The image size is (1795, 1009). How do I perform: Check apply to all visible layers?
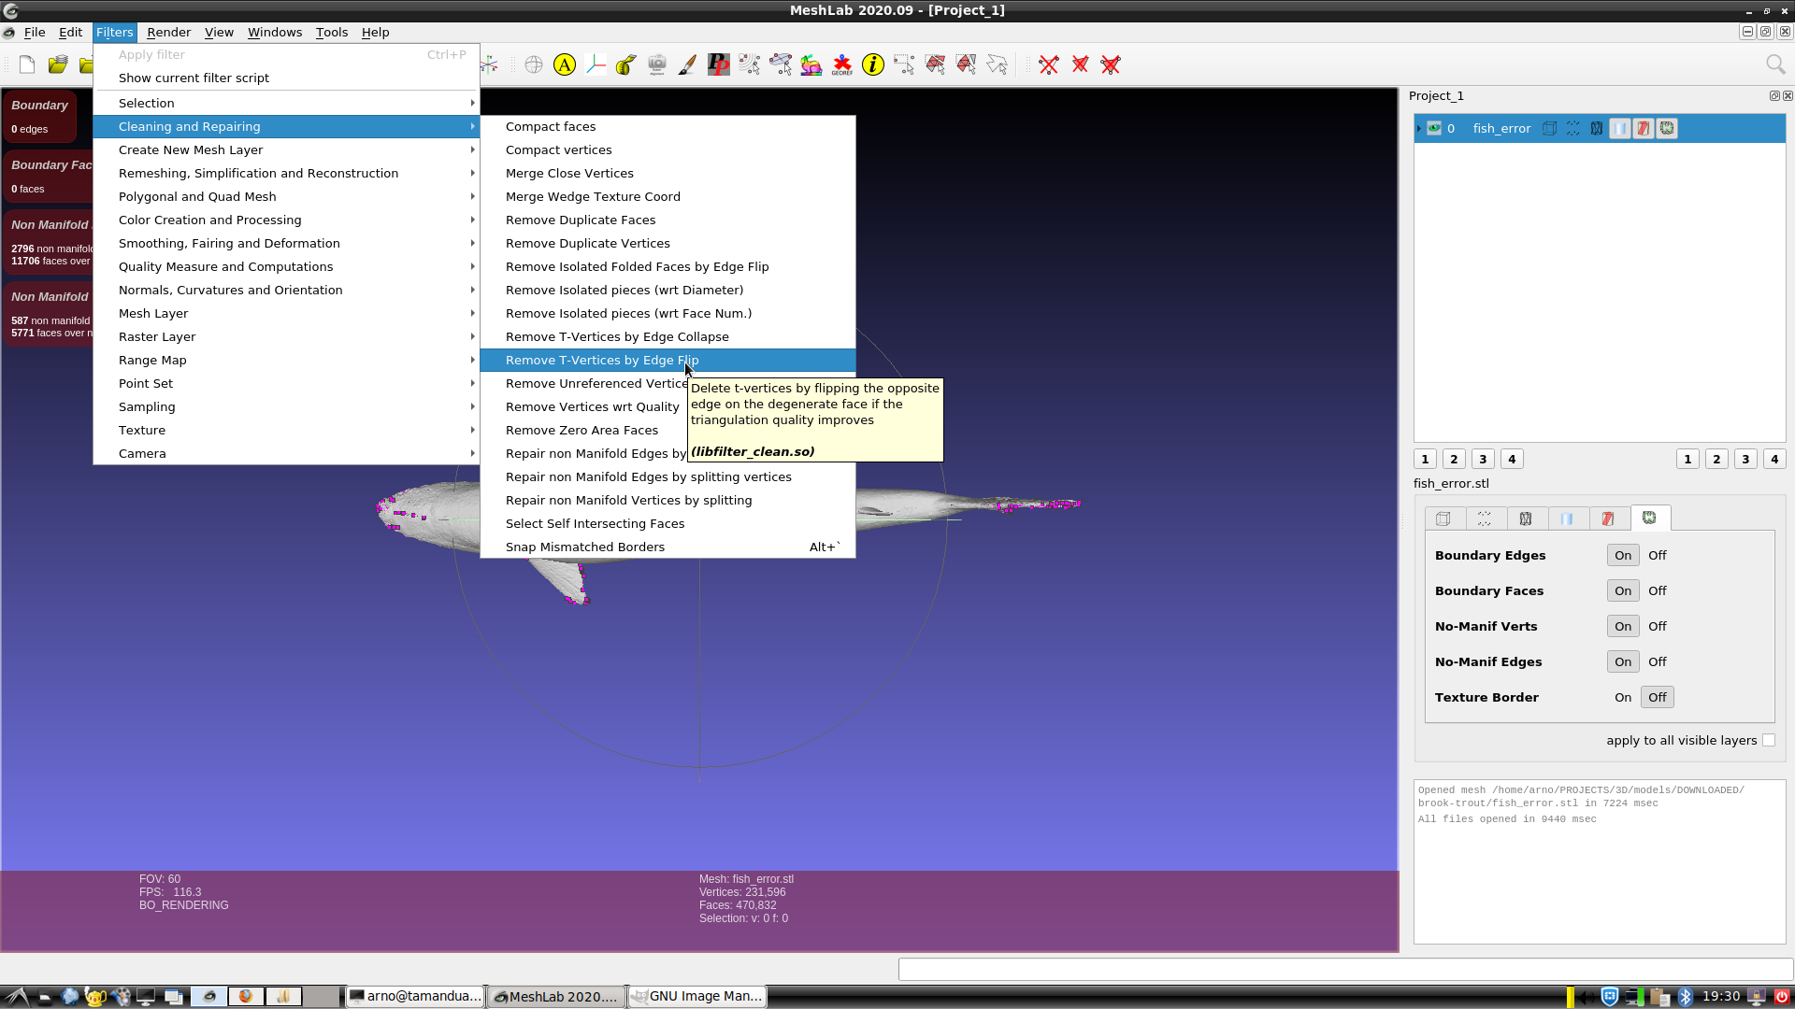pos(1769,740)
